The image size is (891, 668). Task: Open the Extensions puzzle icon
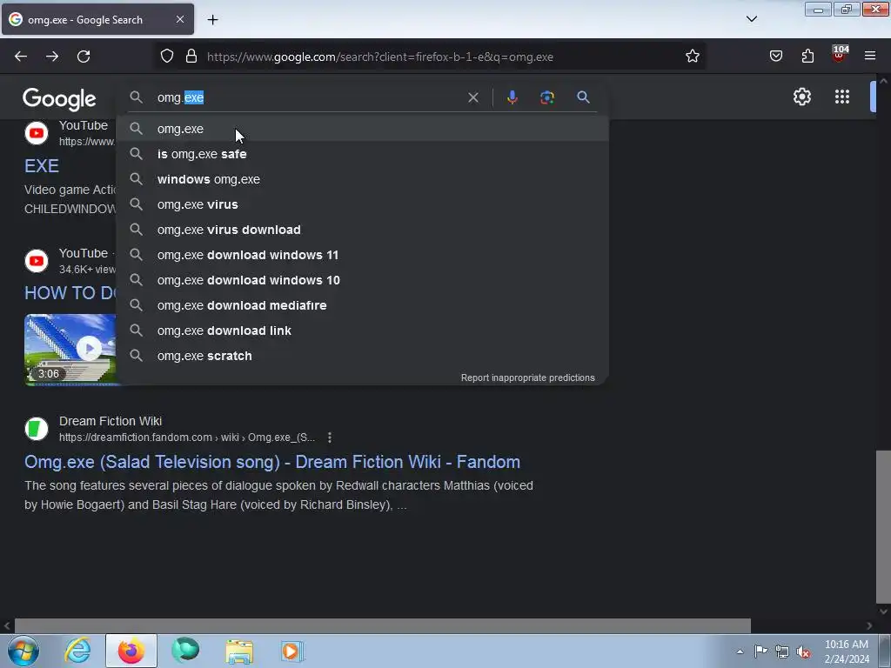coord(807,57)
